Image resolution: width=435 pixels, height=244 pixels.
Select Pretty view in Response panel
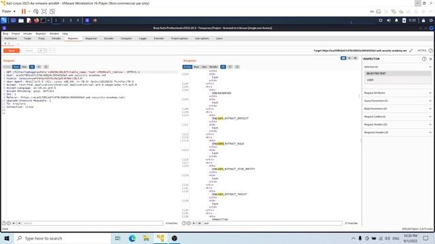(x=188, y=67)
